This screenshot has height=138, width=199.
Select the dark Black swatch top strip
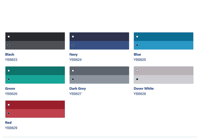pyautogui.click(x=35, y=37)
